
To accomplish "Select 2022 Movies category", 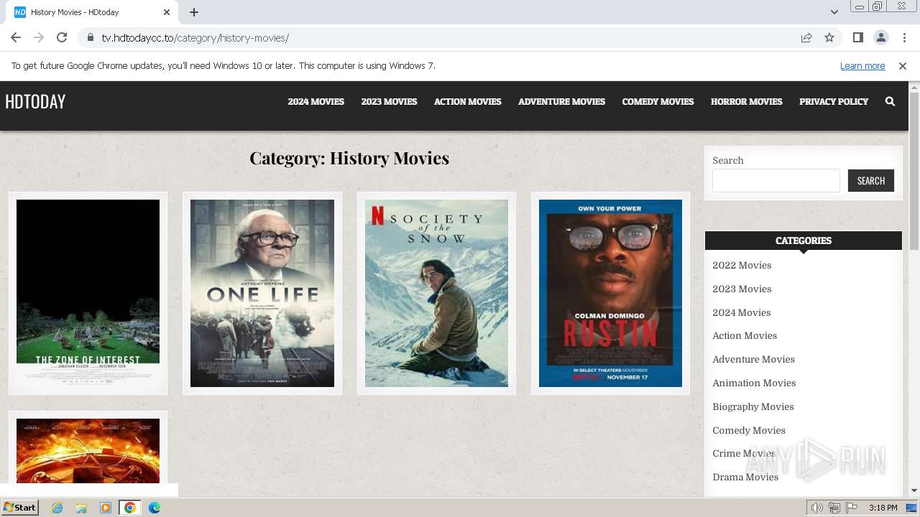I will [x=742, y=265].
